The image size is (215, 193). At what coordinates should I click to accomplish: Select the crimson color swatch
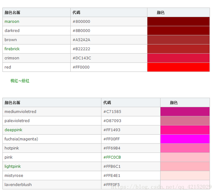tap(178, 58)
